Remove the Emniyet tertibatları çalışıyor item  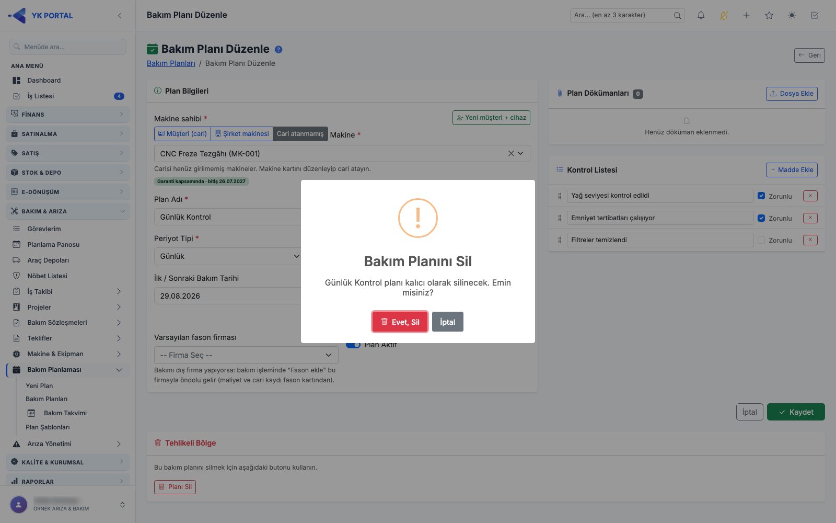(810, 218)
